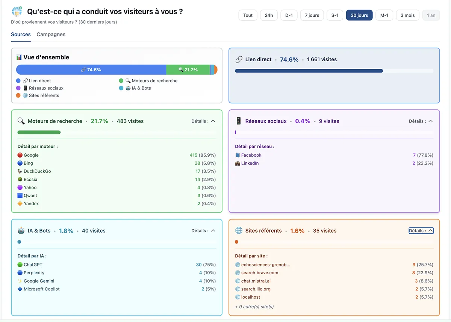The width and height of the screenshot is (451, 322).
Task: Click the Tout period button
Action: pos(248,15)
